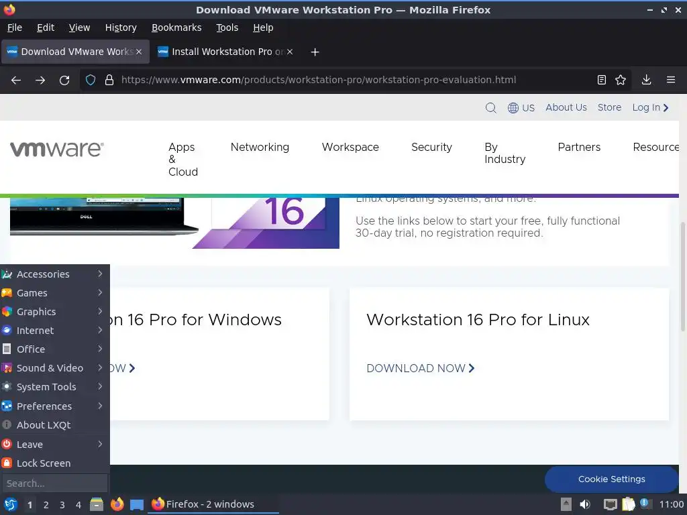The height and width of the screenshot is (515, 687).
Task: Expand the Preferences submenu
Action: click(55, 406)
